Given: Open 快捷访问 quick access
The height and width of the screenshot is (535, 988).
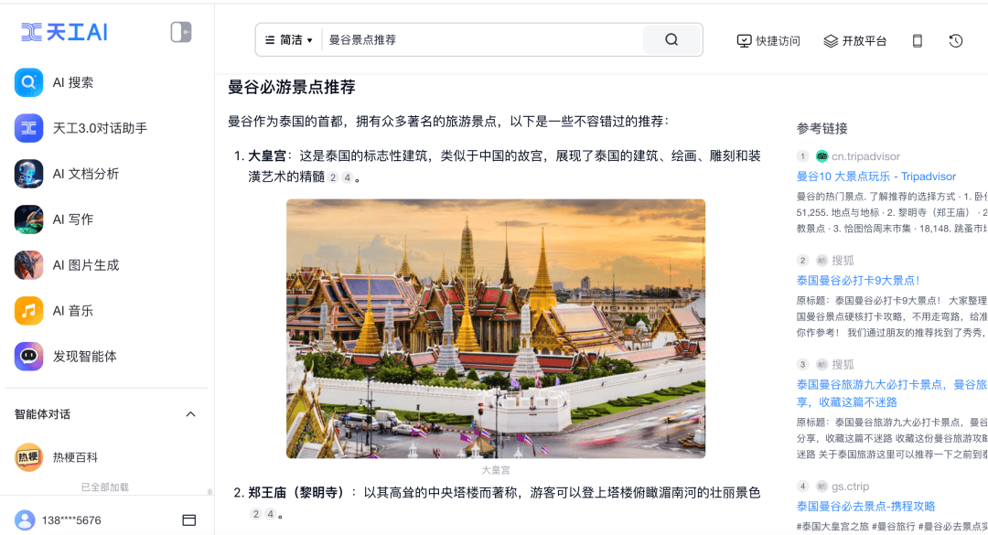Looking at the screenshot, I should 768,41.
